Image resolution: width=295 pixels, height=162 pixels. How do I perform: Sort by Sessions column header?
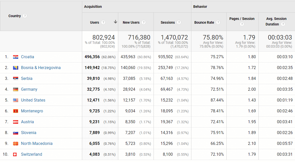(x=167, y=22)
